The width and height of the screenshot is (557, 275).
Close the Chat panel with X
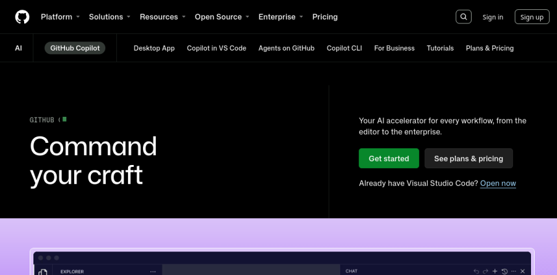click(x=522, y=271)
